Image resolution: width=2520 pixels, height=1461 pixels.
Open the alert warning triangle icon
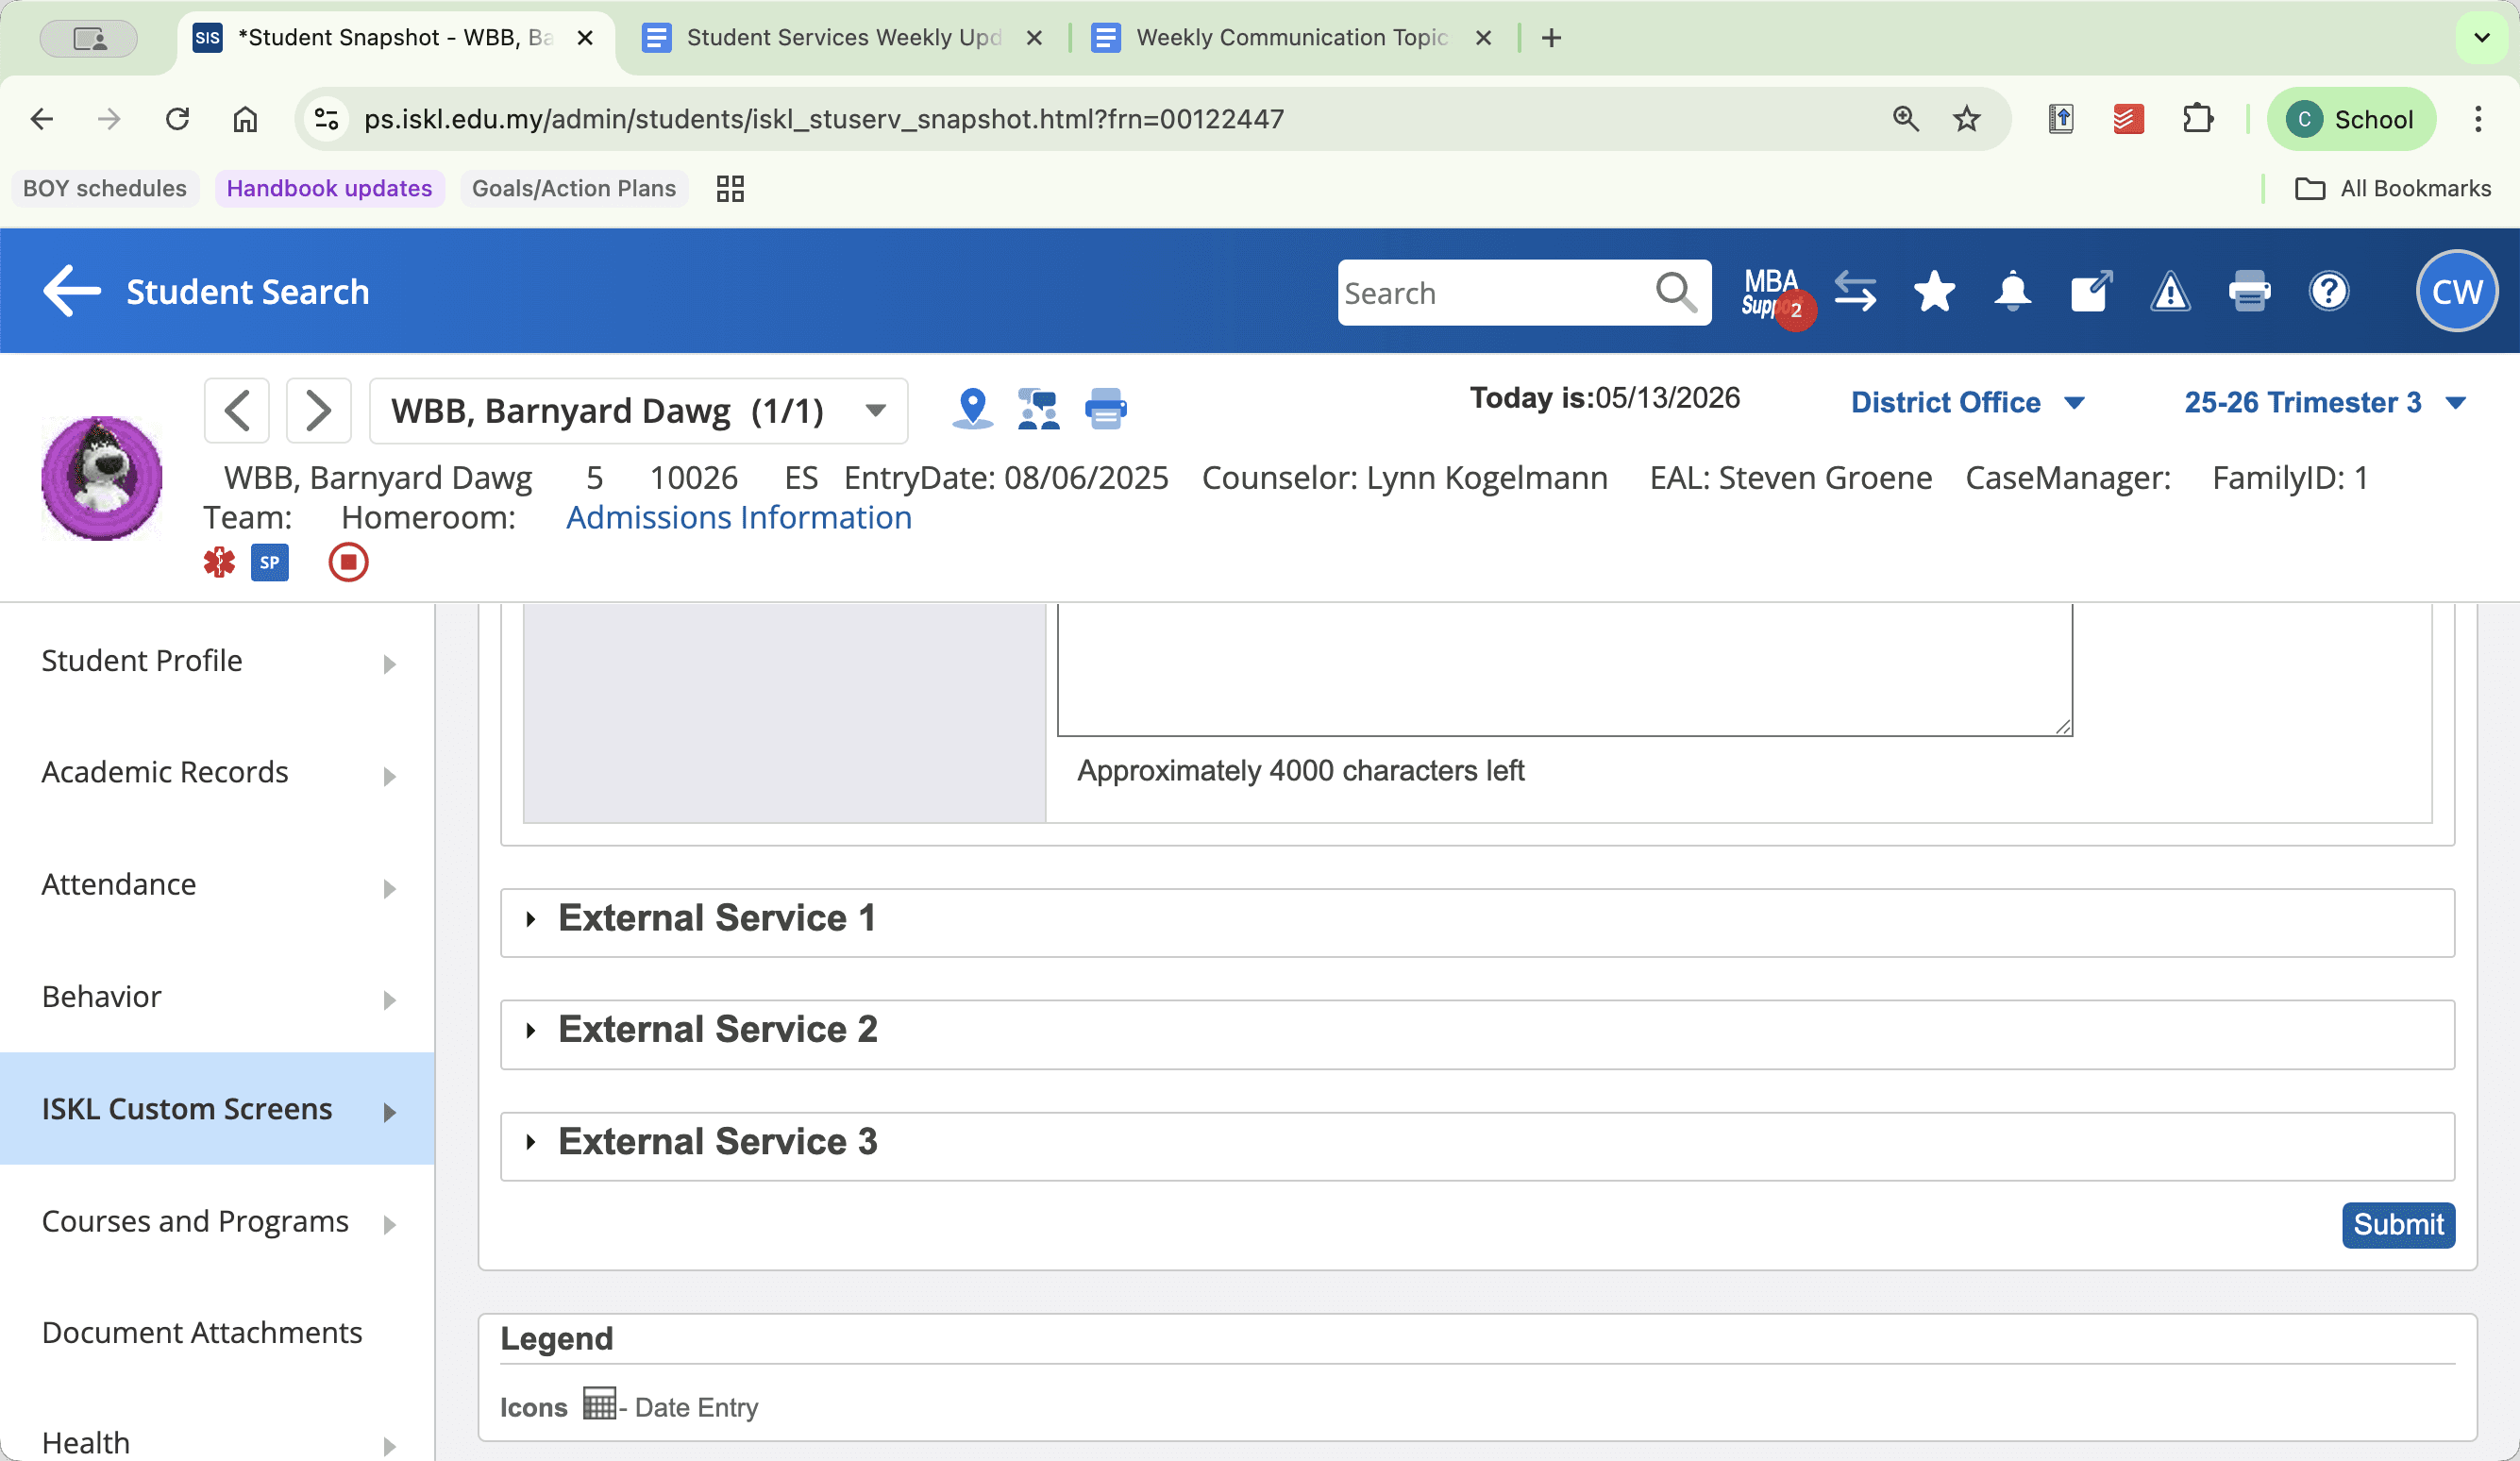2170,292
